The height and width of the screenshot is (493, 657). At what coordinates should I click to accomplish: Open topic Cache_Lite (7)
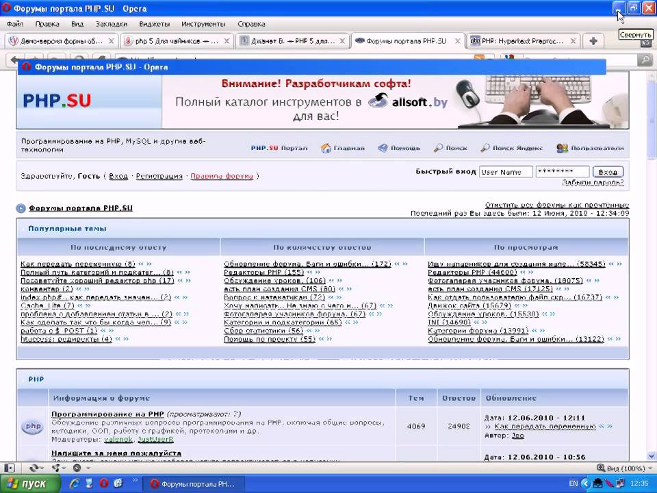pos(47,305)
